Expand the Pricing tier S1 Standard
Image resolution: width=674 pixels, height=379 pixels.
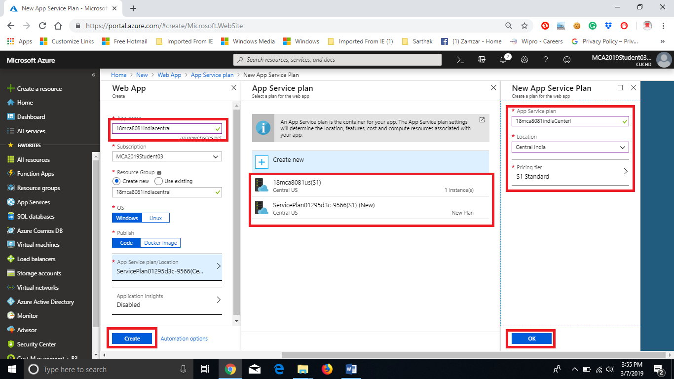coord(570,173)
